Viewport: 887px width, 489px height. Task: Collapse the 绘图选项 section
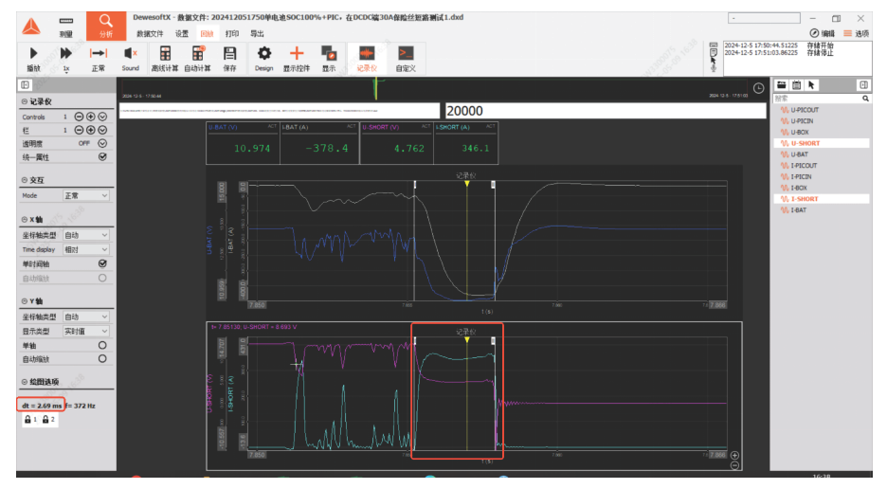coord(25,382)
